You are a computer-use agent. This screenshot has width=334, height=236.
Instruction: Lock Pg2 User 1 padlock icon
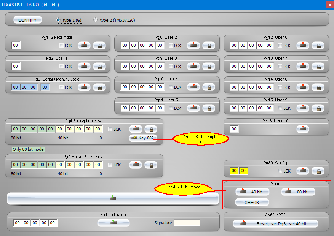100,67
